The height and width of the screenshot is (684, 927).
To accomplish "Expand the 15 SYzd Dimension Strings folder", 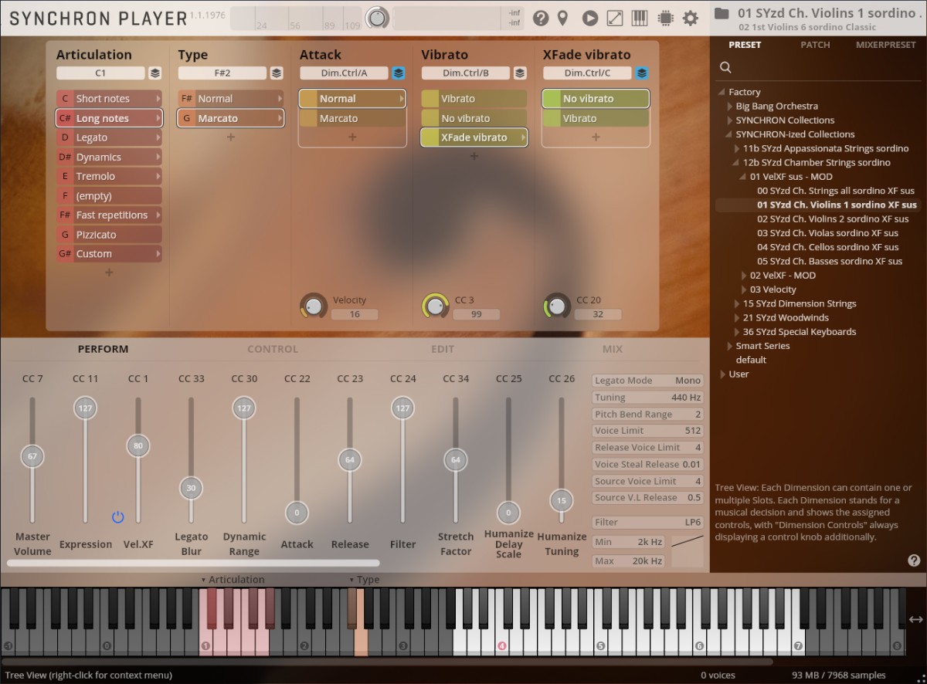I will (x=737, y=304).
